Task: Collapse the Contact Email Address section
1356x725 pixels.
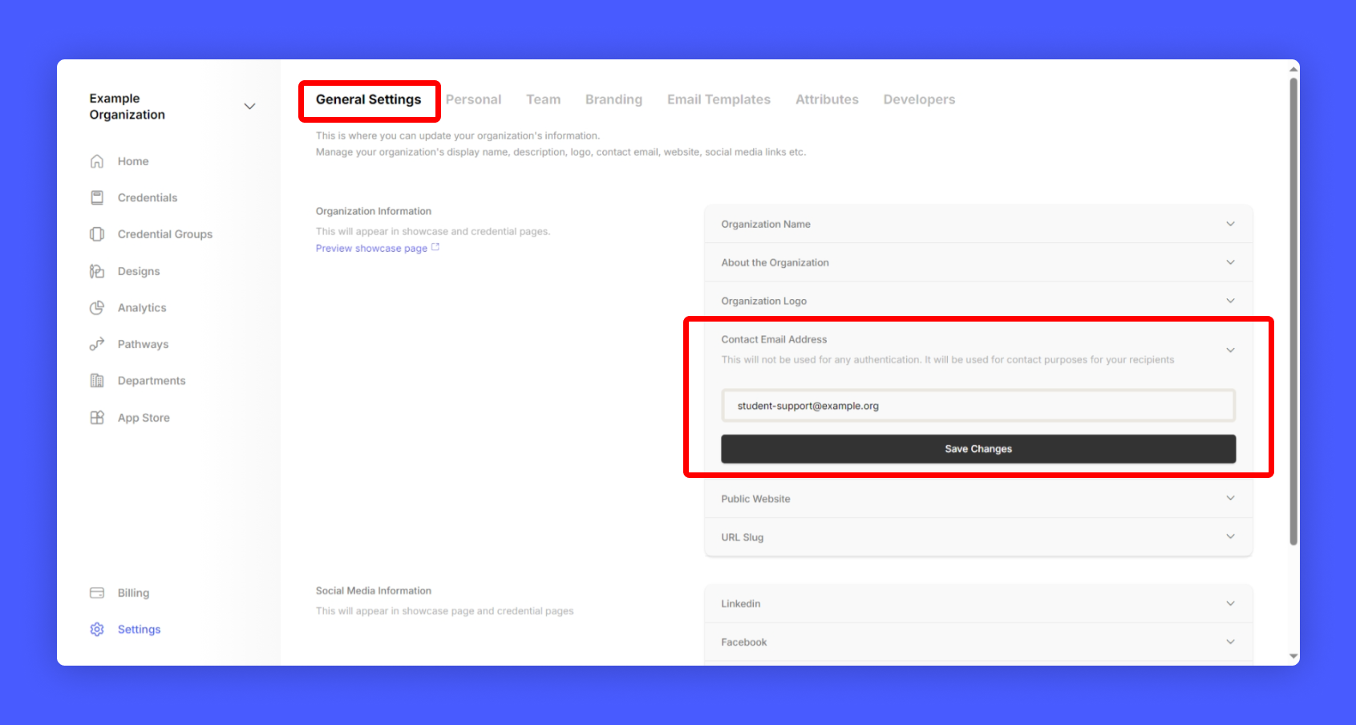Action: (x=1229, y=350)
